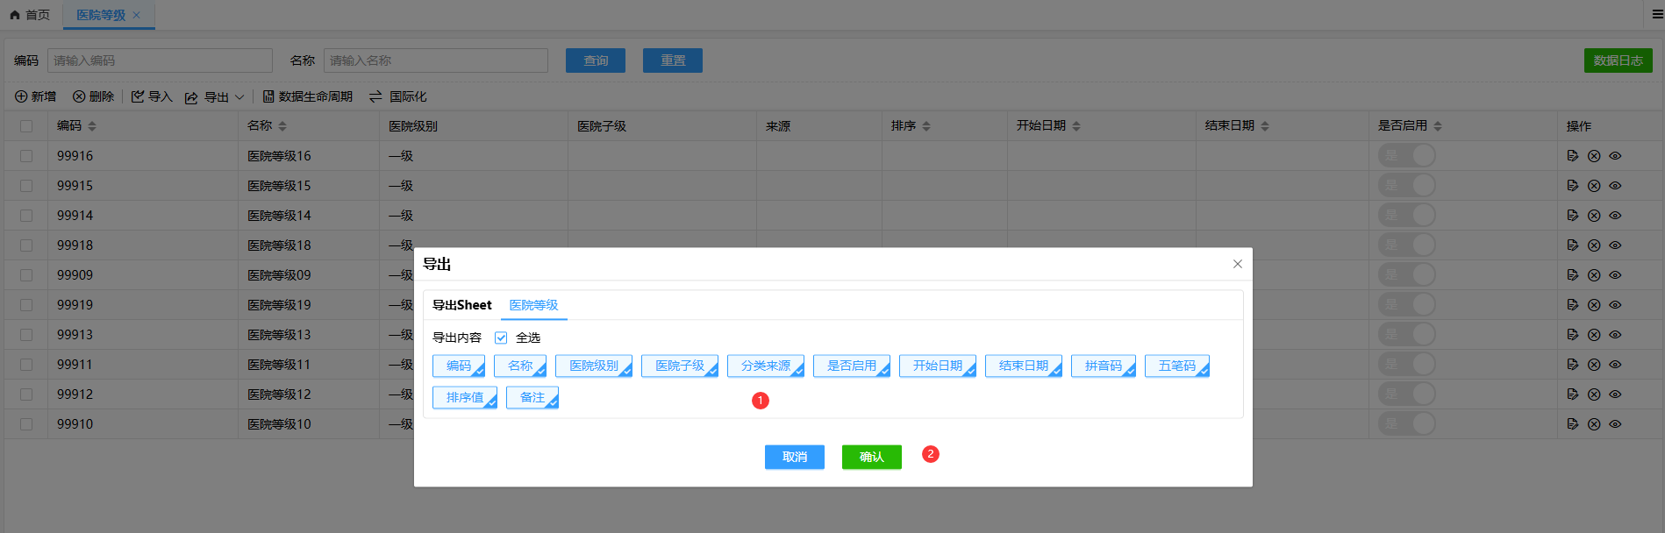The height and width of the screenshot is (533, 1665).
Task: Expand the 导出 export dropdown arrow
Action: [x=239, y=97]
